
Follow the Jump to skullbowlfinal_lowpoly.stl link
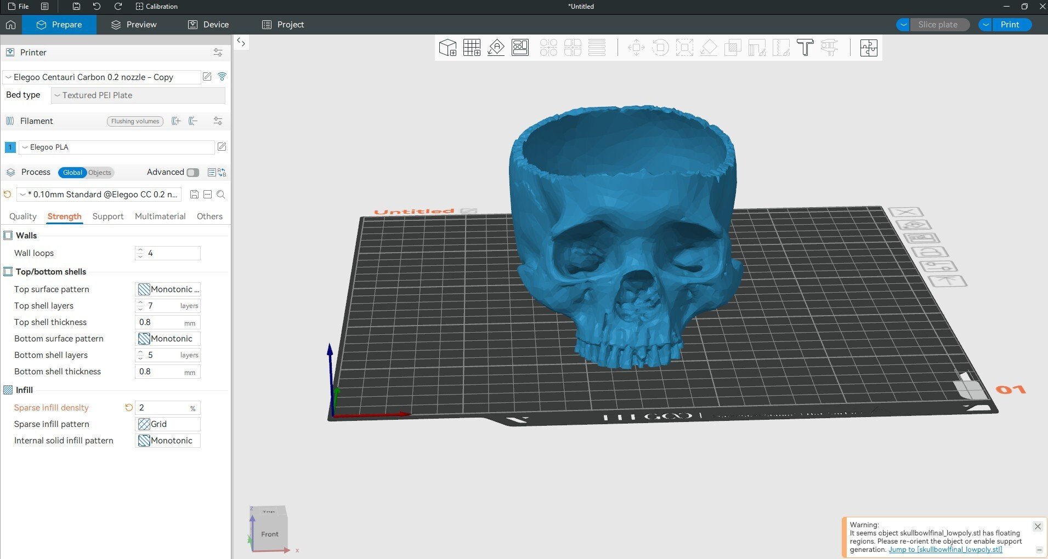point(945,550)
